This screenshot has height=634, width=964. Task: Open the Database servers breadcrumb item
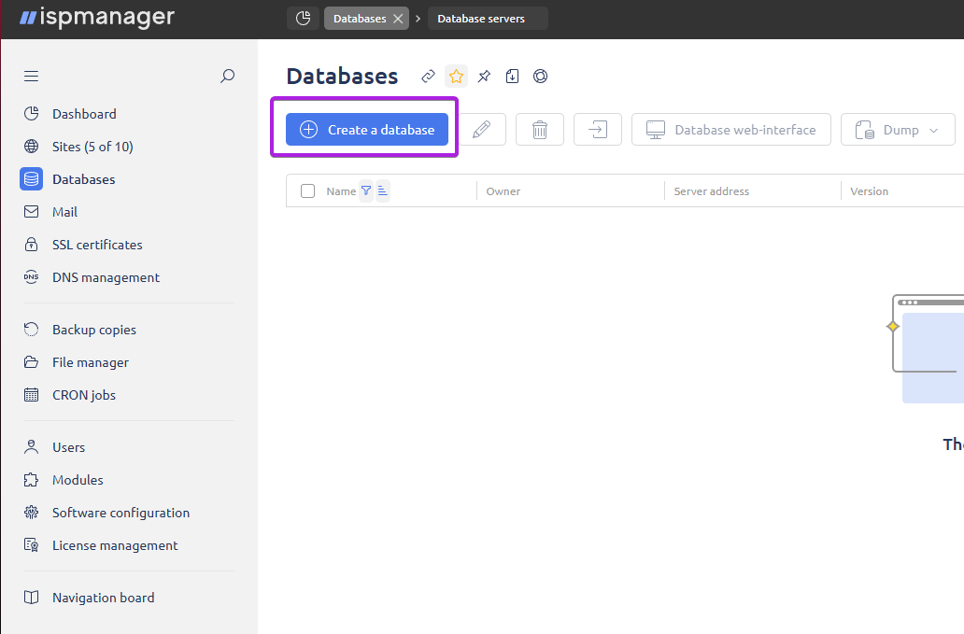tap(488, 18)
